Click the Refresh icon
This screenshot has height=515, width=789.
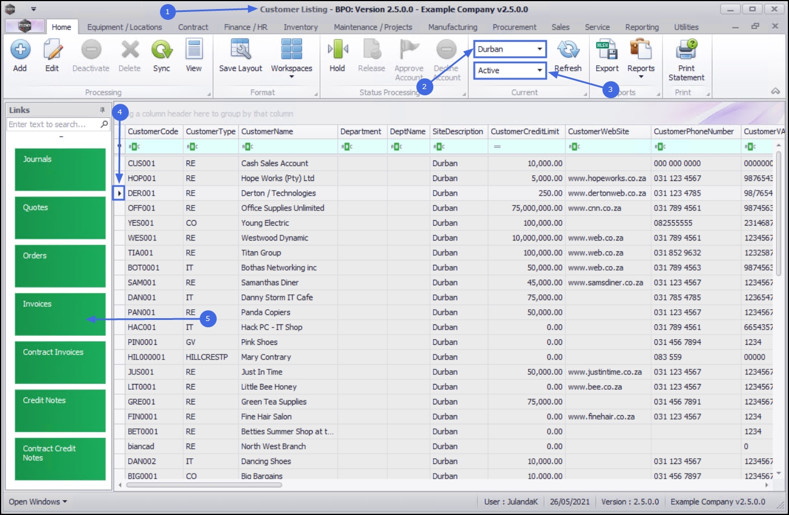point(568,50)
